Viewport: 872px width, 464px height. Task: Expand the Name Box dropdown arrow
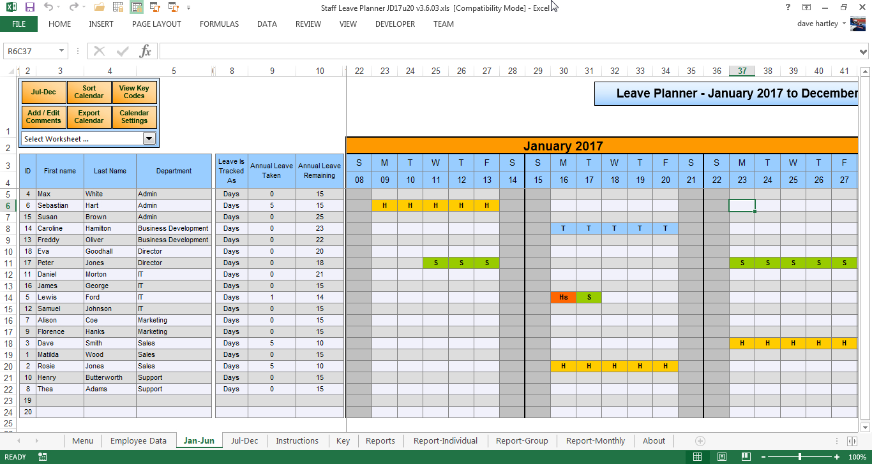tap(62, 51)
